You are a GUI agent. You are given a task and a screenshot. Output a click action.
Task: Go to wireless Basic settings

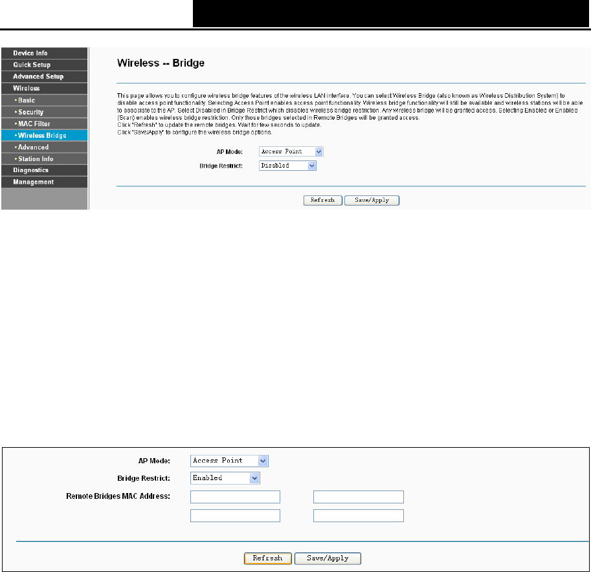tap(44, 100)
